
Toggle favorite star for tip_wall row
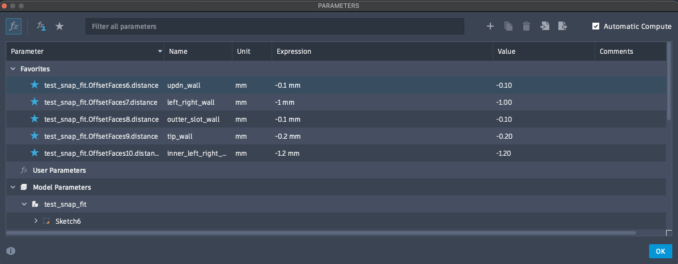click(x=35, y=136)
